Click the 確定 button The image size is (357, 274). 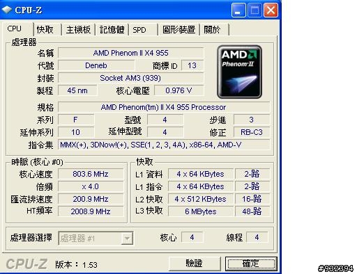[251, 264]
